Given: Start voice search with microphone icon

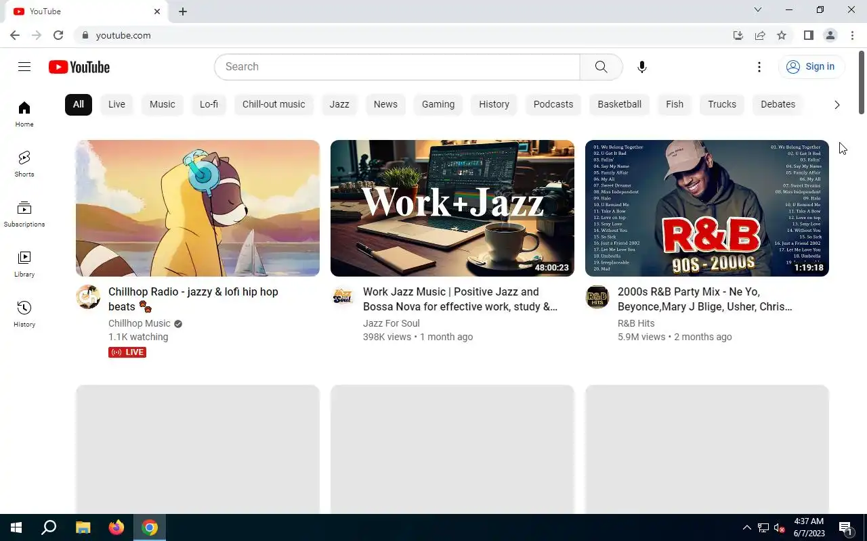Looking at the screenshot, I should click(x=642, y=66).
